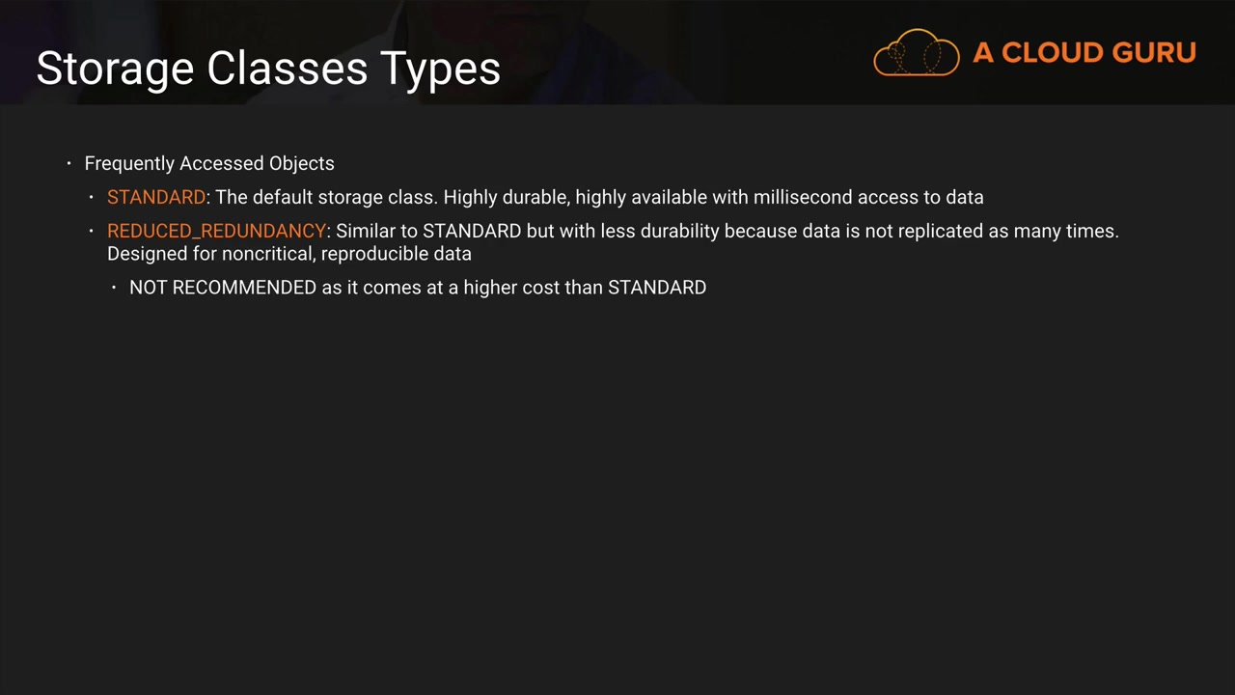Click the phrase 'Similar to STANDARD'
Viewport: 1235px width, 695px height.
[428, 232]
